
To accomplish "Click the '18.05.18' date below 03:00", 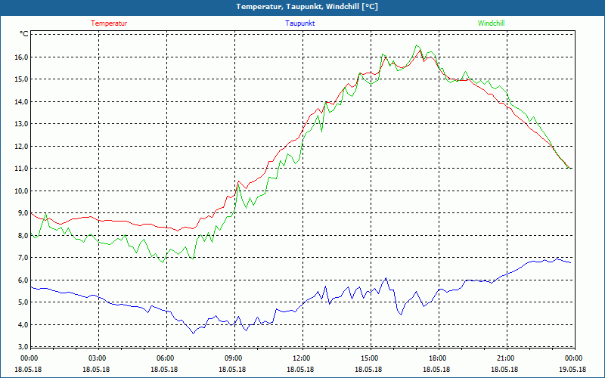I will [96, 370].
